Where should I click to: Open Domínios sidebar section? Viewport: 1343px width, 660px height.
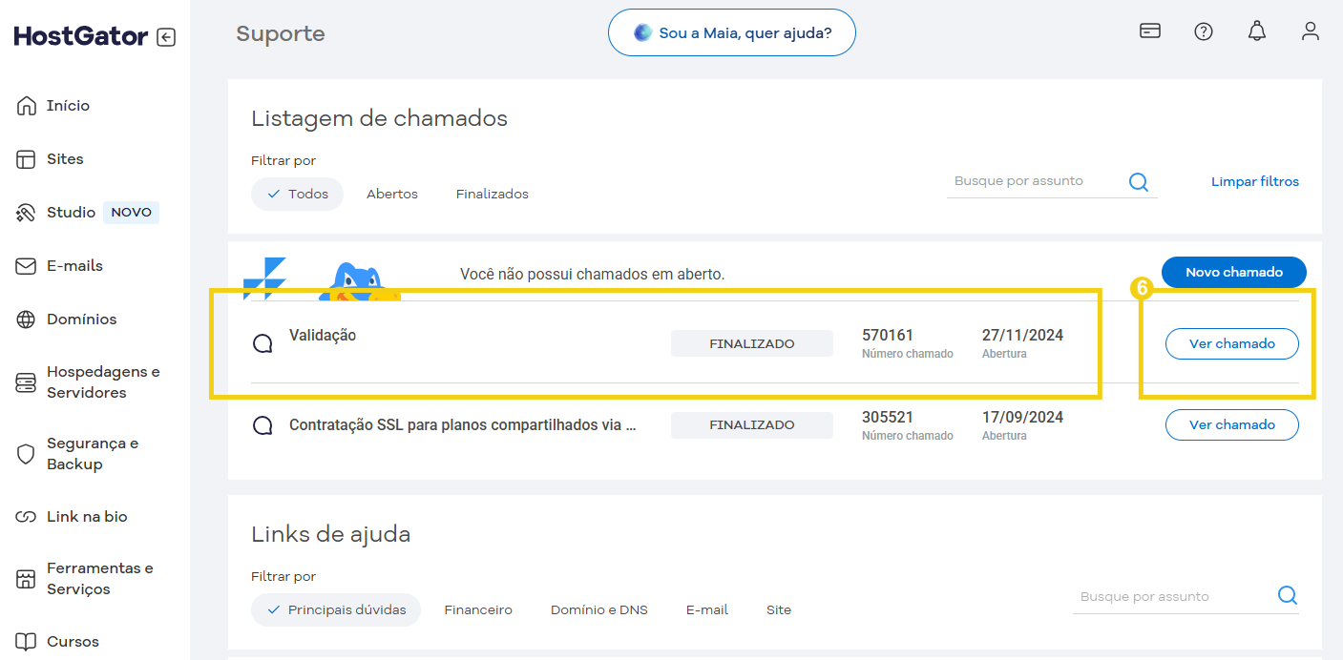pos(82,320)
